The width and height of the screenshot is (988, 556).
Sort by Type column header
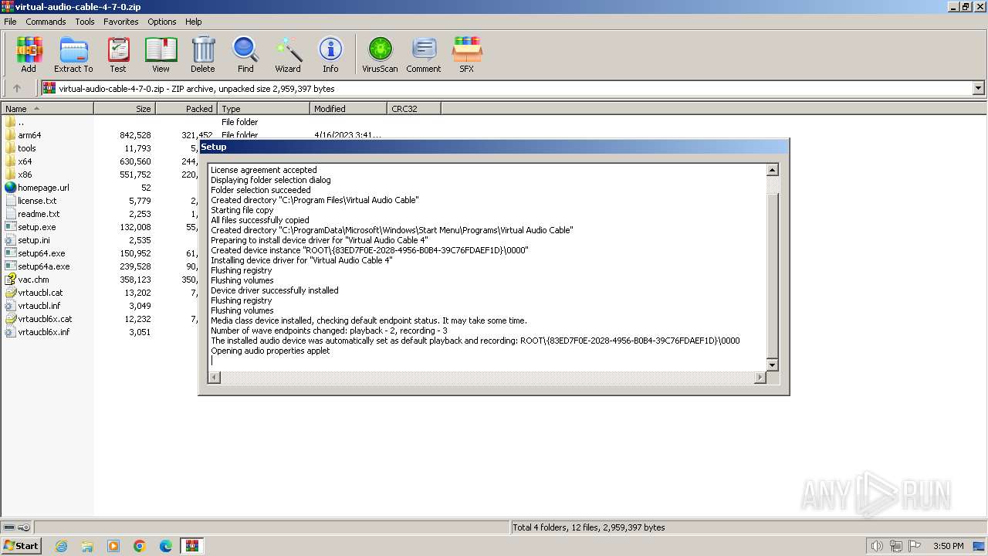(x=263, y=109)
